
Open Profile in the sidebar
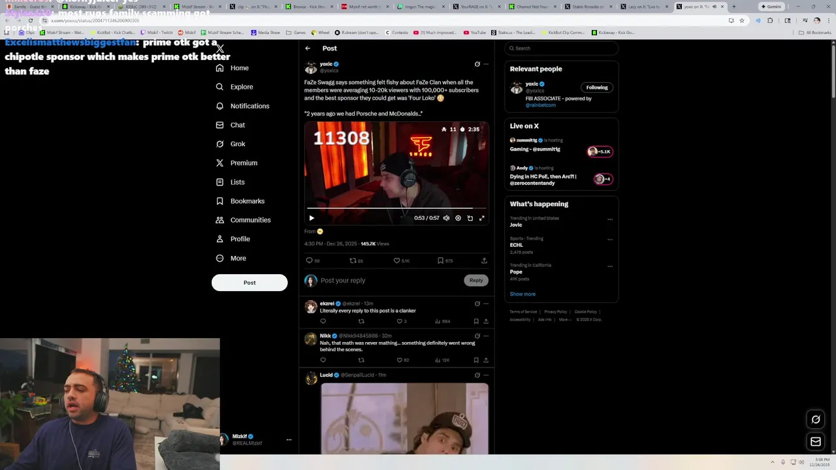(233, 239)
